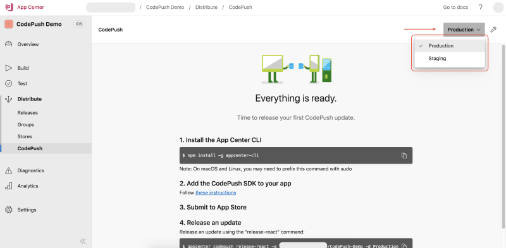506x248 pixels.
Task: Toggle the Production deployment dropdown button
Action: coord(464,30)
